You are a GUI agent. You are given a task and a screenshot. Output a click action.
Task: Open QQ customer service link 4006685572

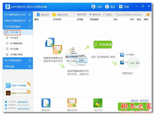pyautogui.click(x=22, y=102)
